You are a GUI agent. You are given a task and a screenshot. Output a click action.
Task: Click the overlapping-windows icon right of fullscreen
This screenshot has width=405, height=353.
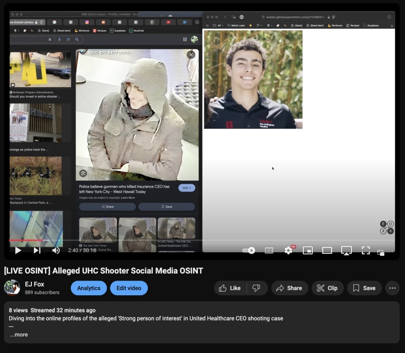click(381, 253)
